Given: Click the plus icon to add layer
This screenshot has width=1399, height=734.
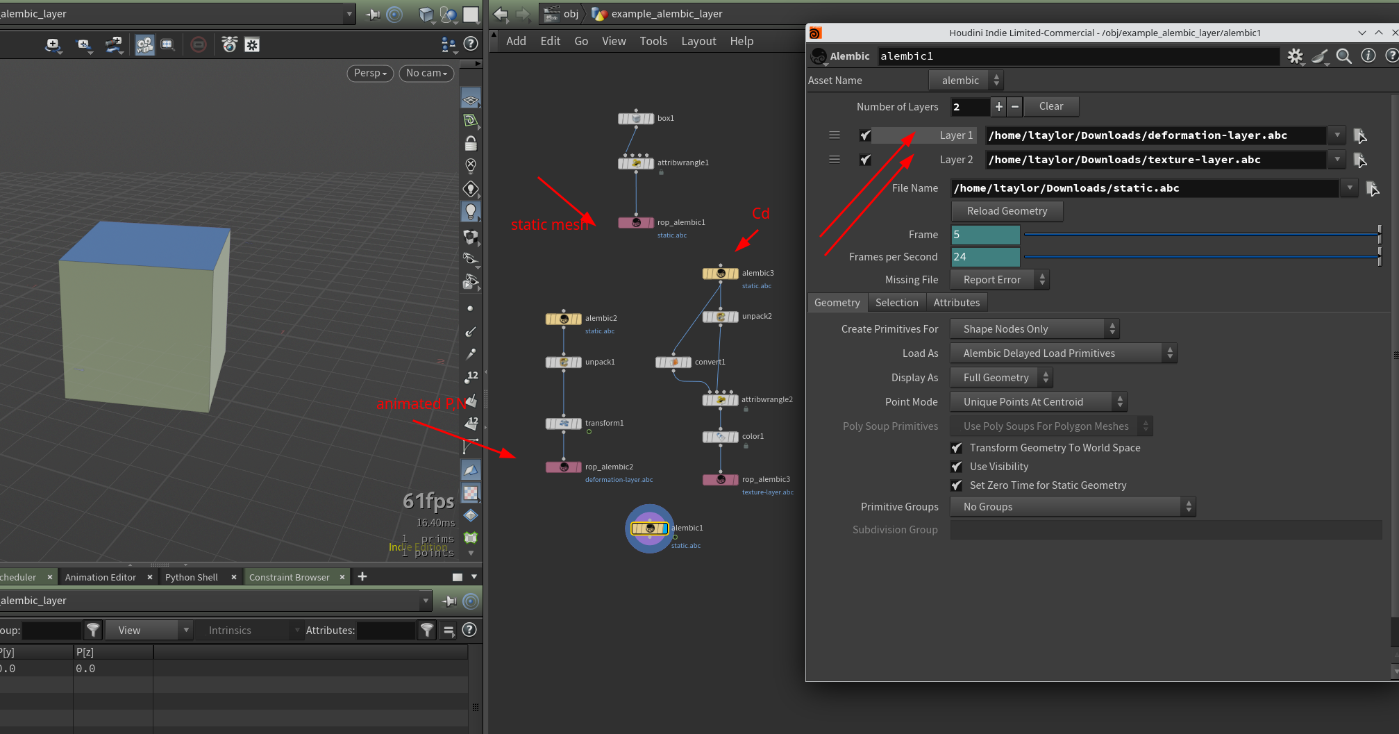Looking at the screenshot, I should tap(998, 107).
